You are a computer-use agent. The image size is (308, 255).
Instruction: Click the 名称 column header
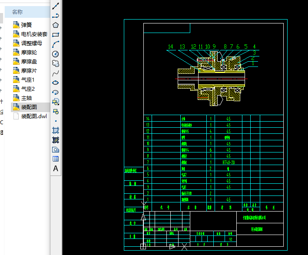click(17, 12)
